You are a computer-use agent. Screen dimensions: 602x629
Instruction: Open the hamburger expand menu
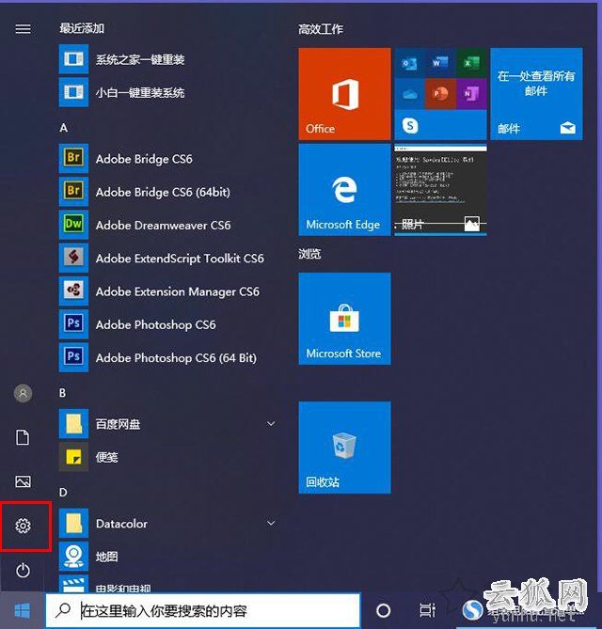coord(23,29)
